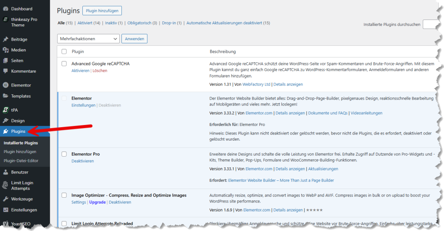444x231 pixels.
Task: Click Deaktivieren under Elementor Pro
Action: (83, 161)
